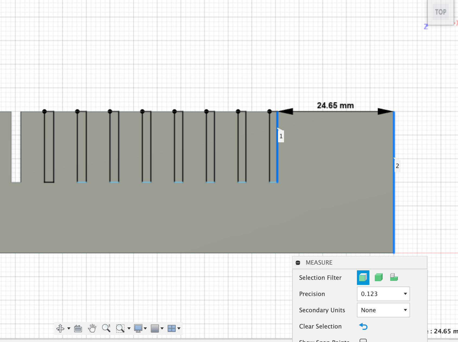Select the body selection filter
The width and height of the screenshot is (458, 342).
(x=379, y=277)
